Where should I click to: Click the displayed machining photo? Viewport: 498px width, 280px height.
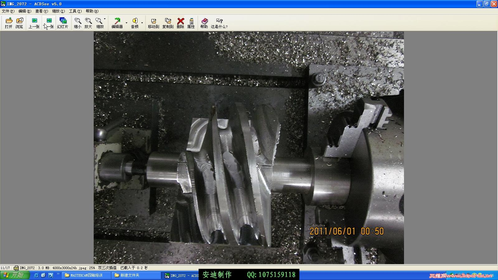249,148
